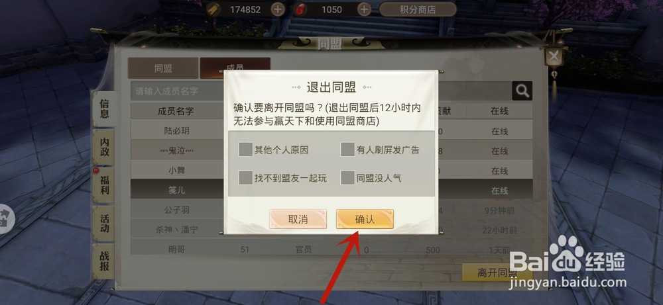663x305 pixels.
Task: Open the 内政 side tab
Action: [104, 147]
